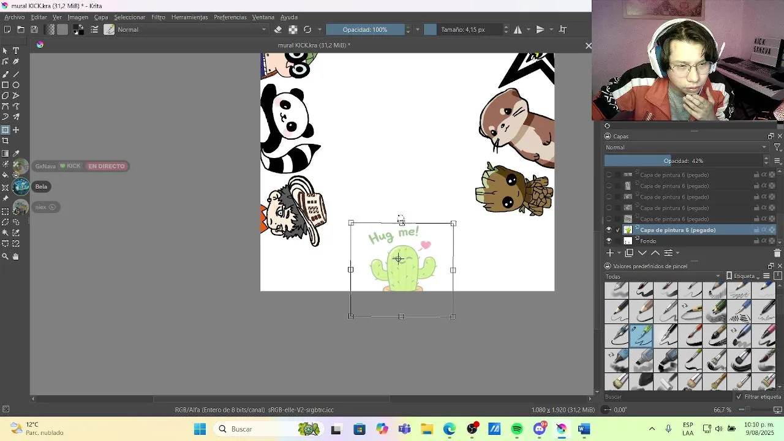
Task: Select the Ellipse shape tool
Action: pos(16,85)
